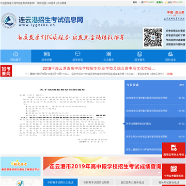Screen dimensions: 186x186
Task: Click the red 详情 link in 招考要闻
Action: [169, 74]
